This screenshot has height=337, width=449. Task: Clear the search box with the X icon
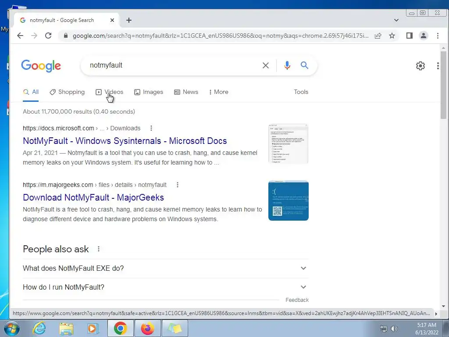(x=266, y=65)
